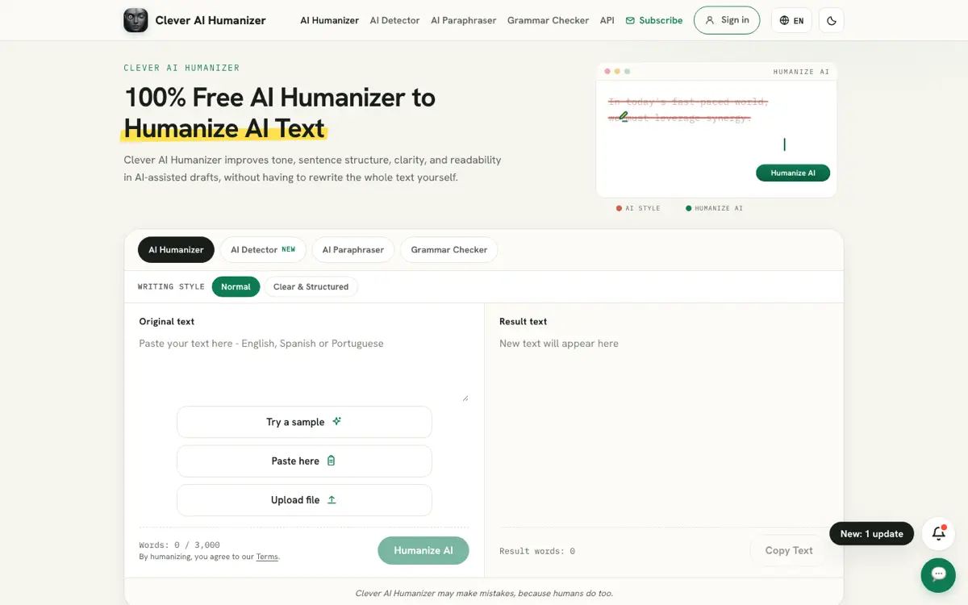Open the Terms link
This screenshot has height=605, width=968.
(x=267, y=557)
